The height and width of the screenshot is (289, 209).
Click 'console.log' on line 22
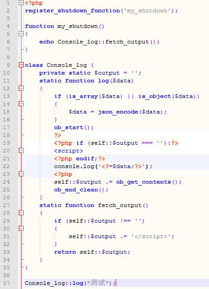[x=74, y=166]
